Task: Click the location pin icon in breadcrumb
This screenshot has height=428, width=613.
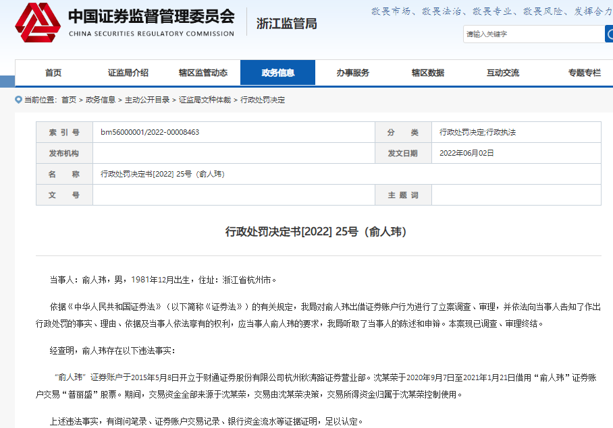Action: 19,100
